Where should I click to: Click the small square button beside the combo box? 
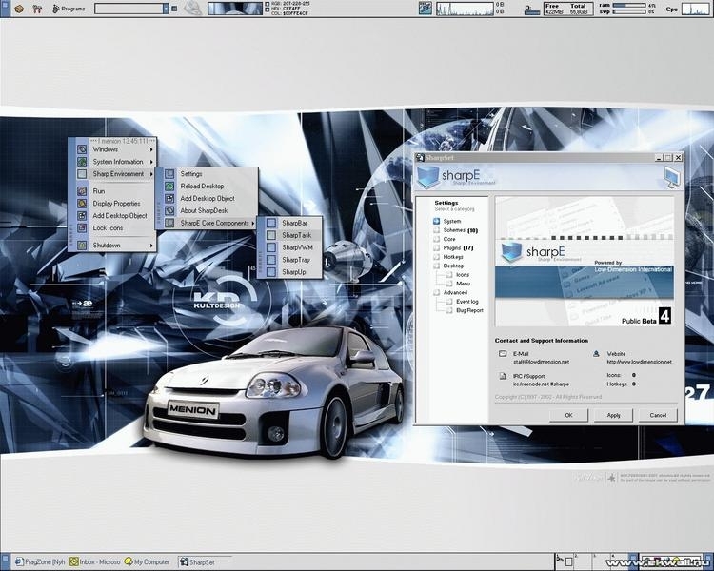tap(174, 9)
